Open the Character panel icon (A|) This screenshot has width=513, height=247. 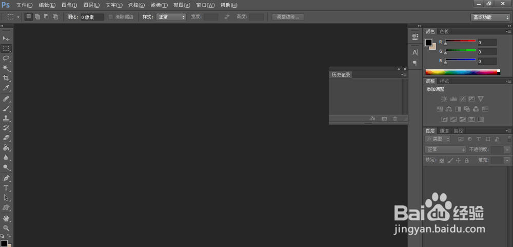pyautogui.click(x=415, y=52)
